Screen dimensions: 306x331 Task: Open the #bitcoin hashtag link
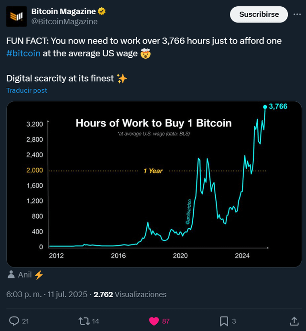(23, 53)
